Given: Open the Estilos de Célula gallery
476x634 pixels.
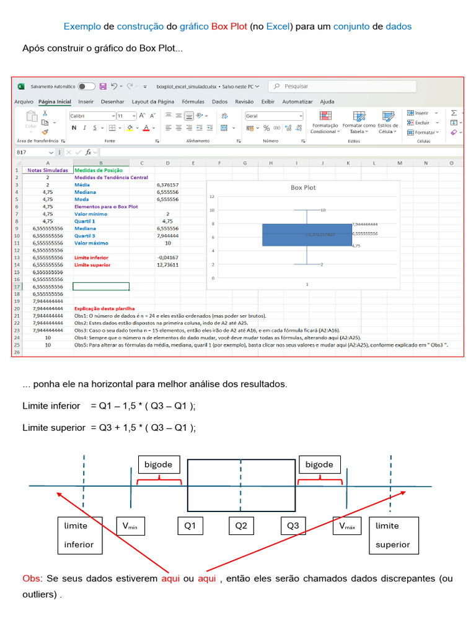Looking at the screenshot, I should (388, 123).
